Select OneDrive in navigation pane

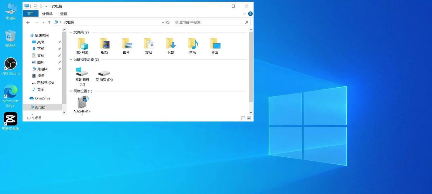(x=42, y=98)
